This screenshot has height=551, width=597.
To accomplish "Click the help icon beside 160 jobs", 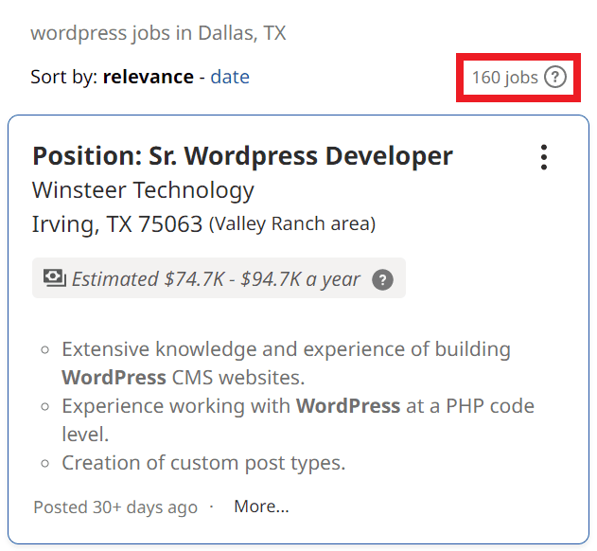I will point(554,77).
